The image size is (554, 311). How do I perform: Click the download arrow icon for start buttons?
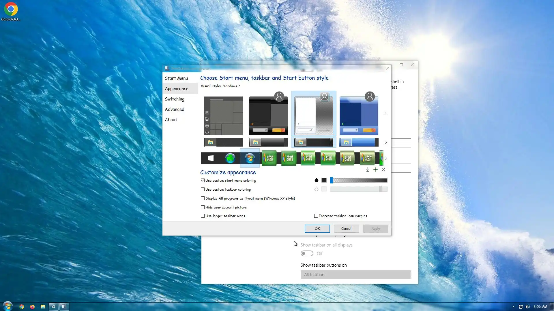click(x=367, y=170)
